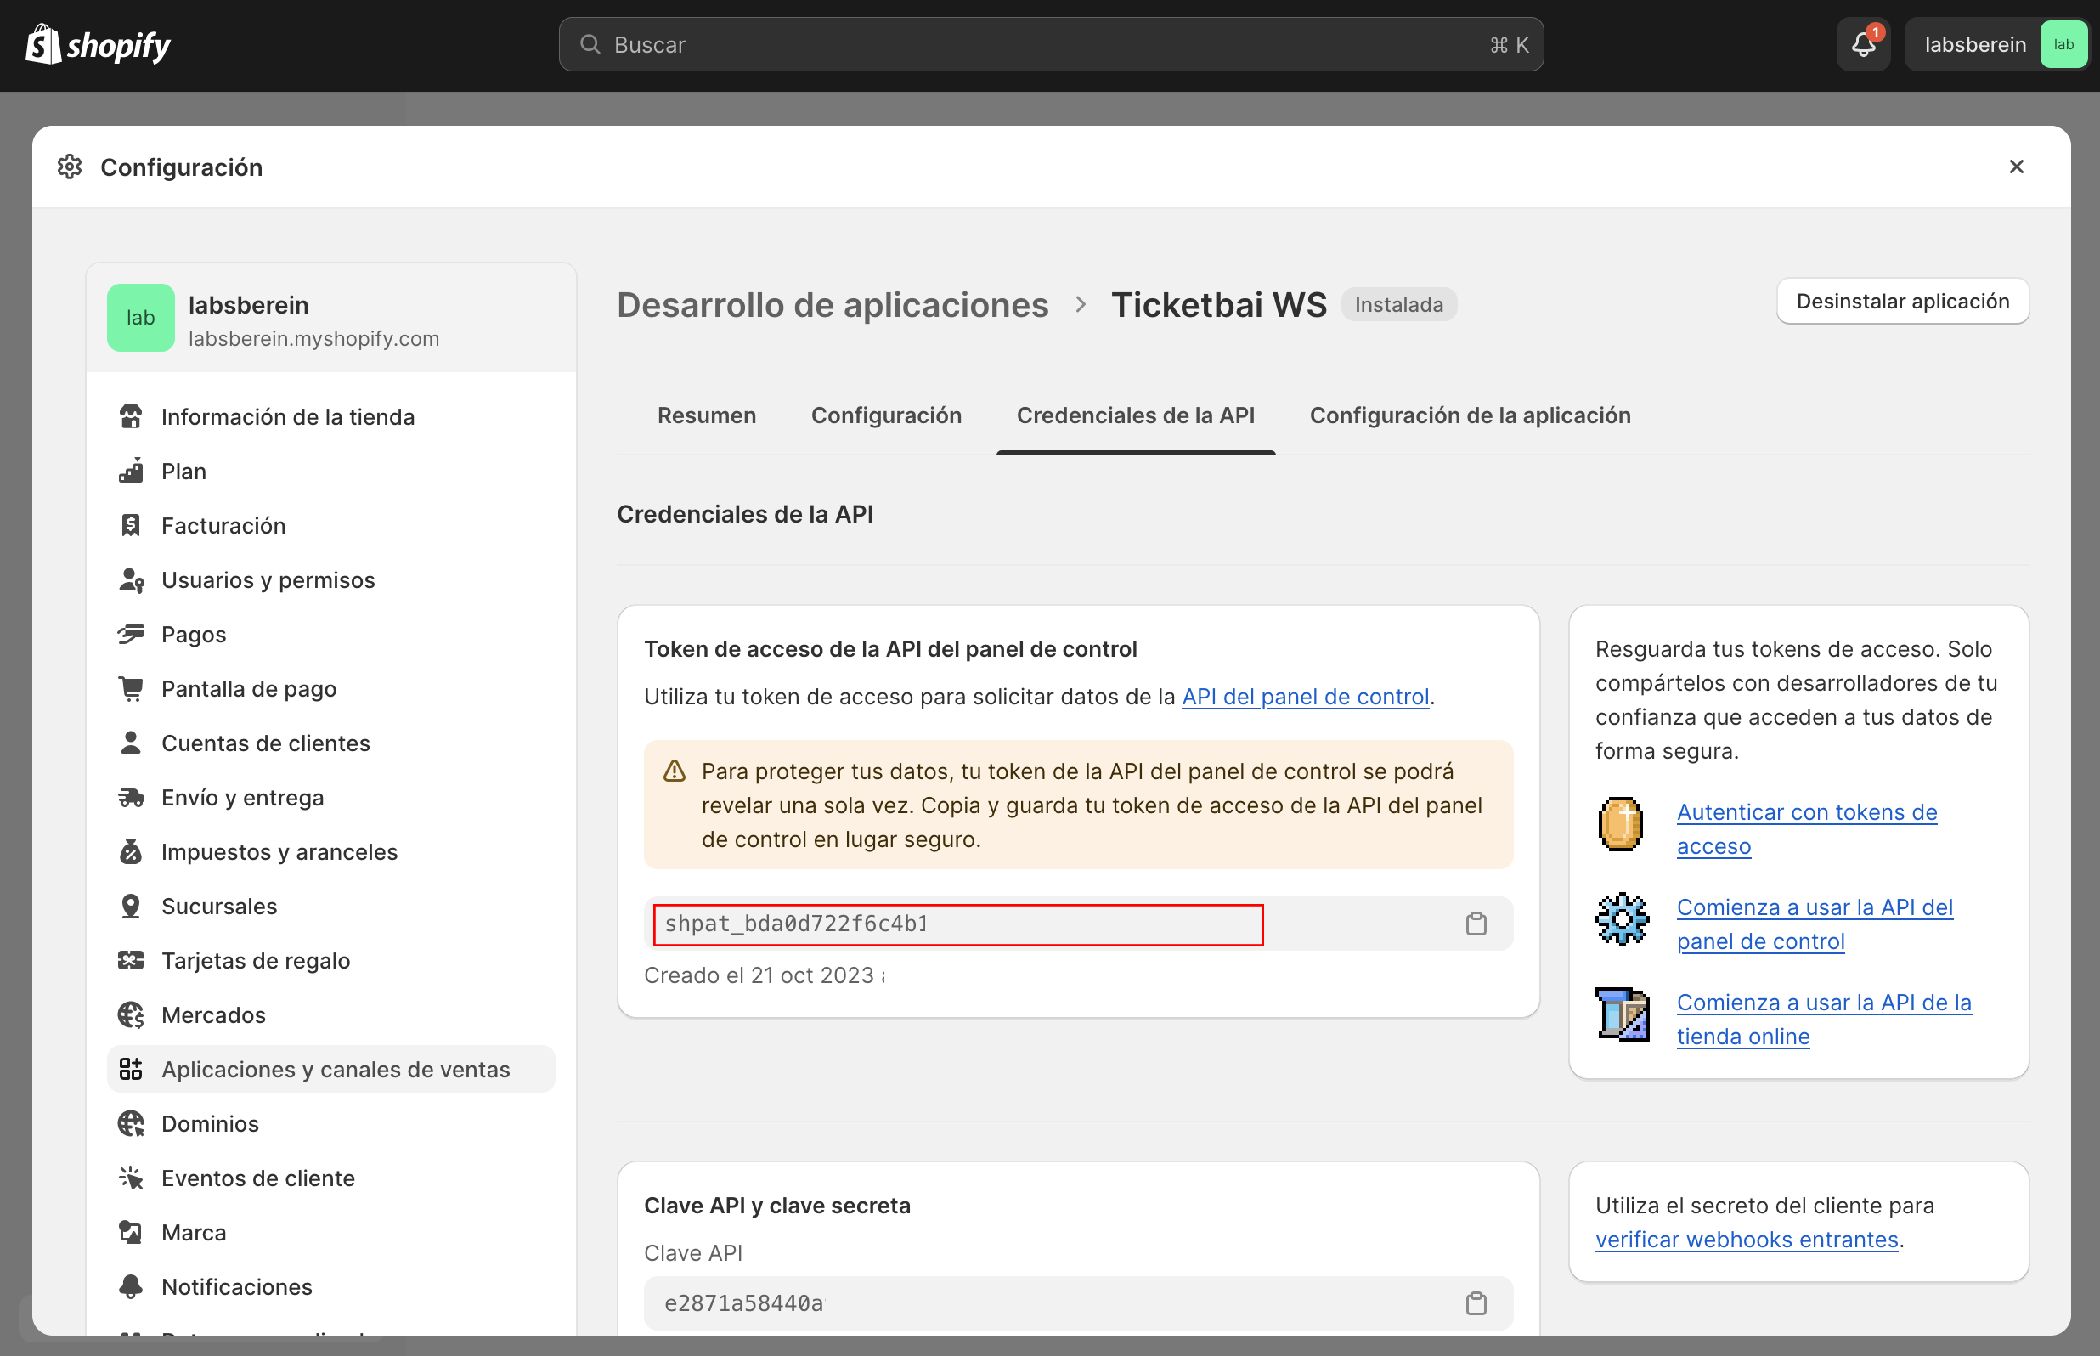Open Pagos settings in sidebar
2100x1356 pixels.
click(194, 635)
